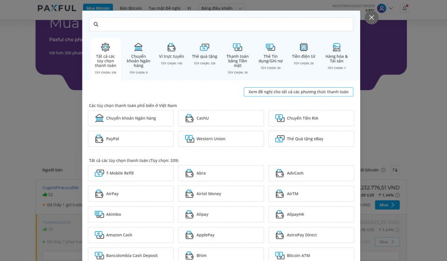
Task: Select the Akimbo payment option
Action: pyautogui.click(x=131, y=214)
